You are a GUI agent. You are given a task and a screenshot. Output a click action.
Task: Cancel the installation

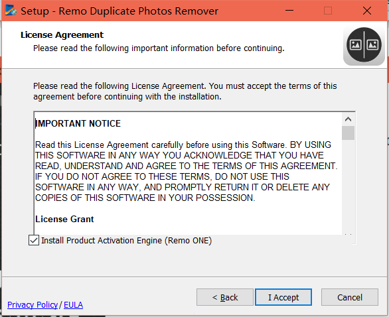pyautogui.click(x=350, y=297)
